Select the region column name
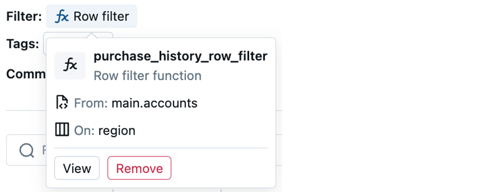481x192 pixels. [117, 131]
